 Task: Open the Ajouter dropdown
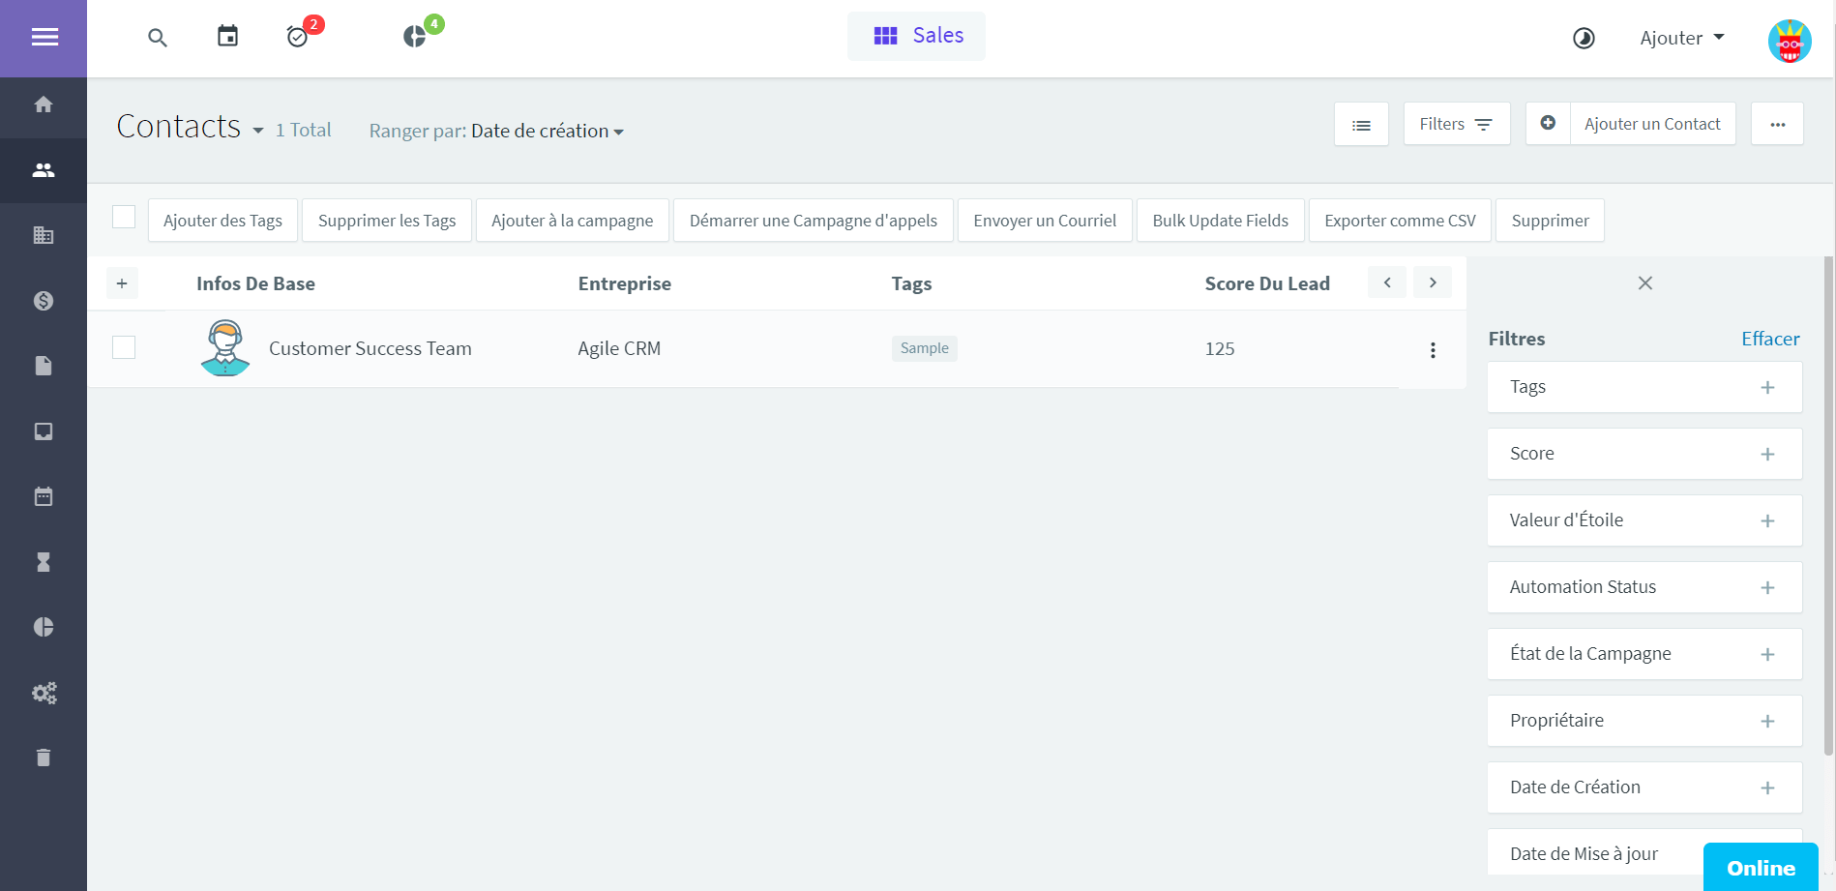pos(1682,38)
